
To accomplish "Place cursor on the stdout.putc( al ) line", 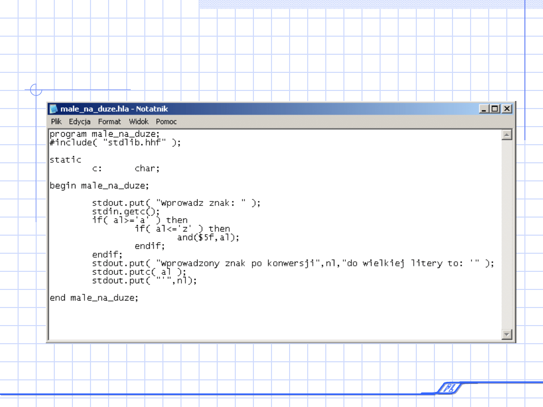I will [139, 272].
